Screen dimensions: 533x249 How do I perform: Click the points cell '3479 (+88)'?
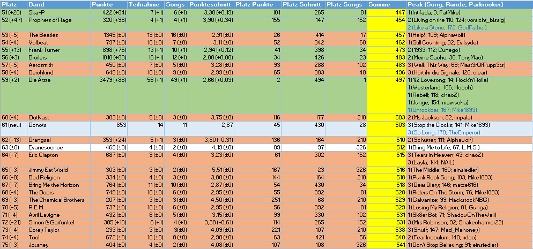[109, 95]
